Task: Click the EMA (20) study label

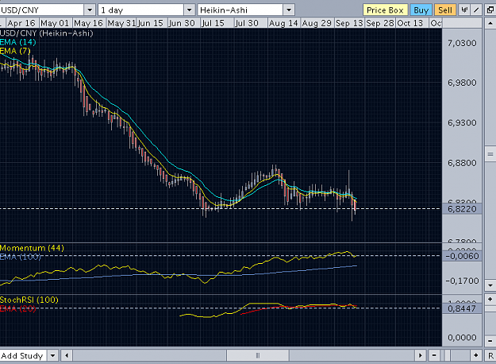Action: pyautogui.click(x=17, y=308)
